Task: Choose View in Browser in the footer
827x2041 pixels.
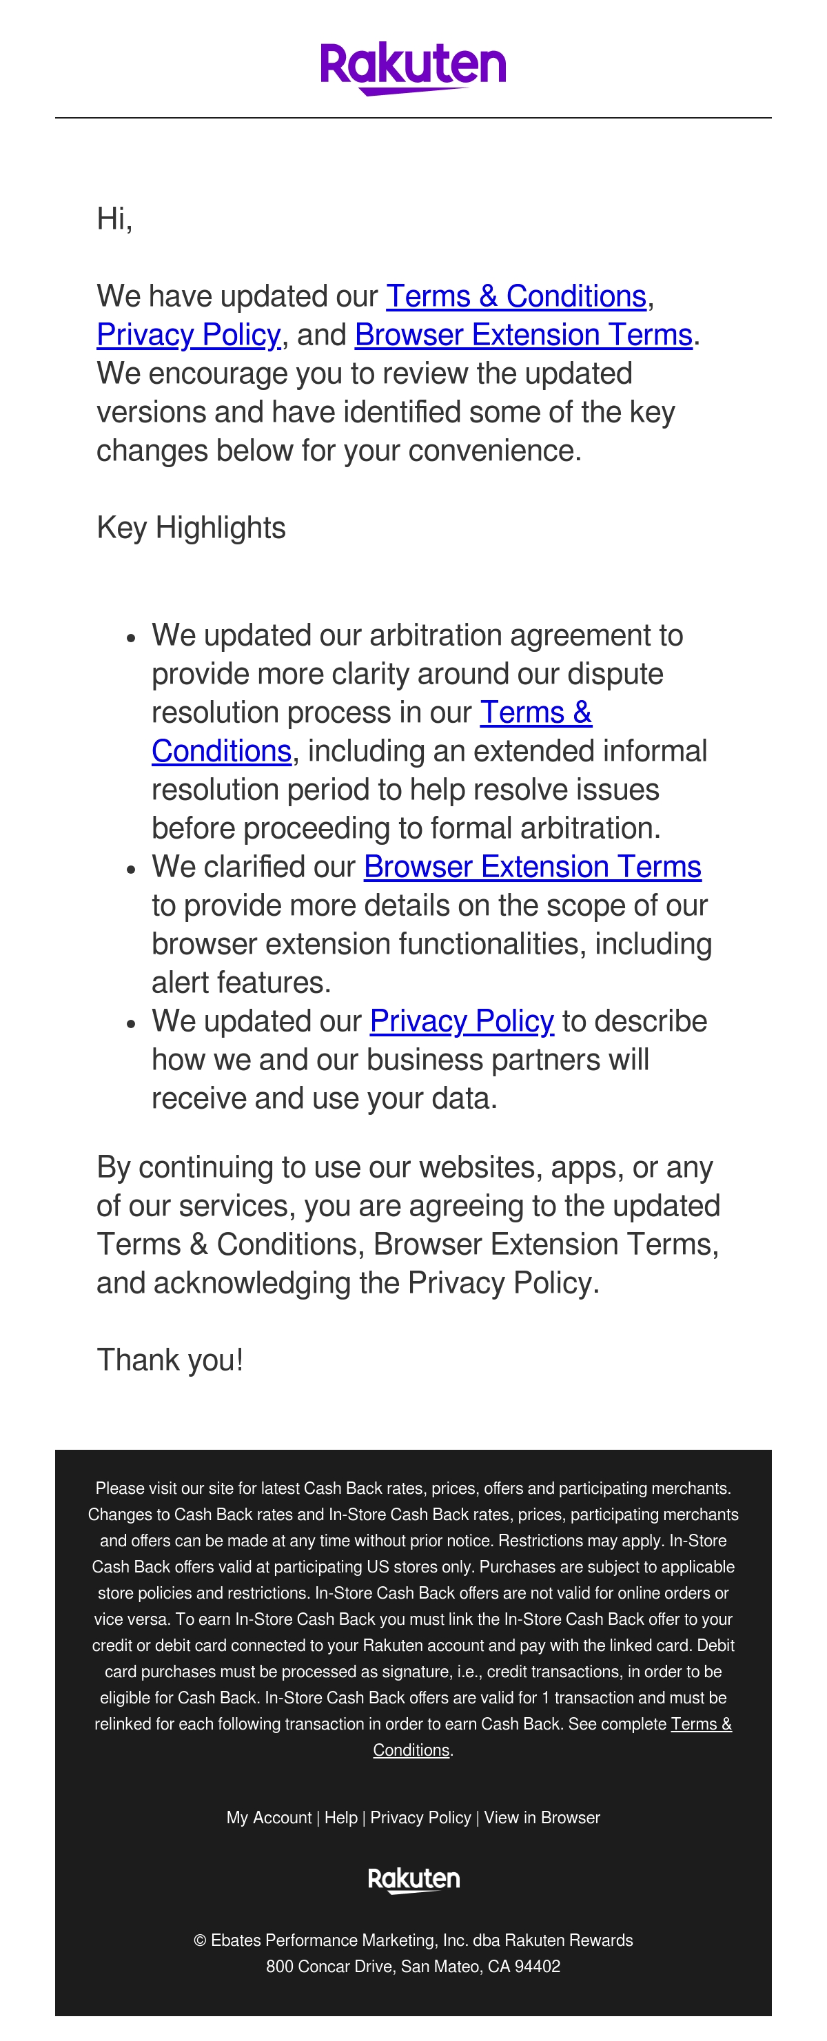Action: point(542,1817)
